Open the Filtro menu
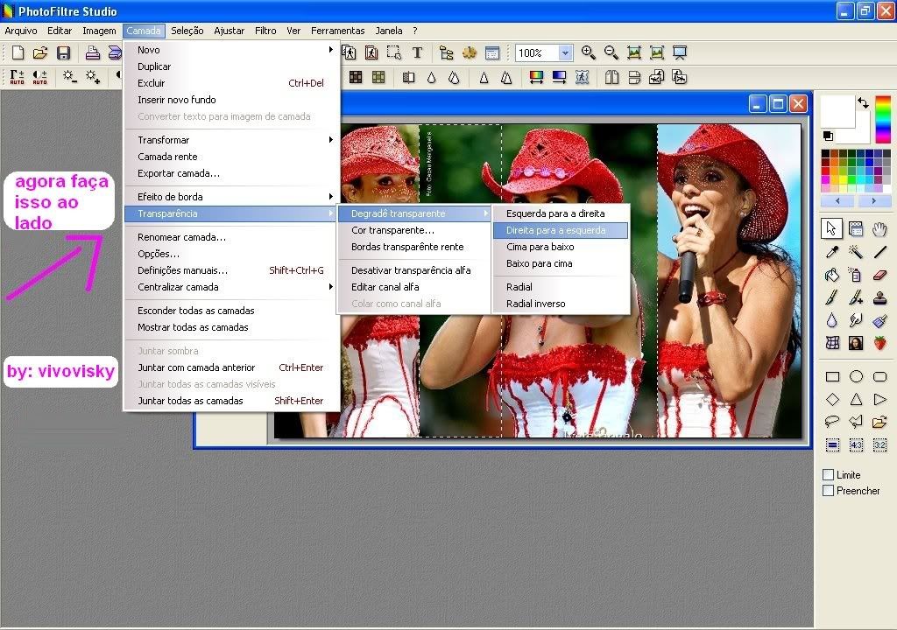This screenshot has height=630, width=897. pos(265,31)
